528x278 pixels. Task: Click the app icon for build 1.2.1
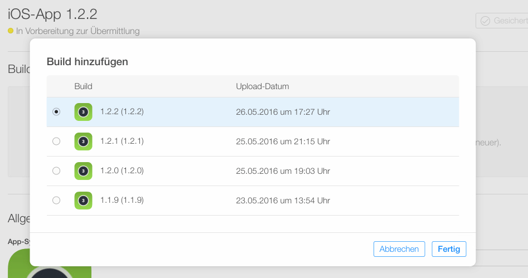tap(83, 142)
